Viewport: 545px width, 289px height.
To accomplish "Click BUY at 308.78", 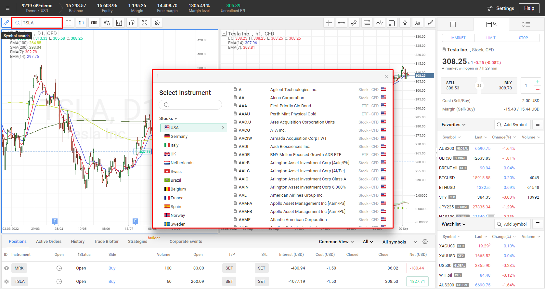I will tap(500, 85).
